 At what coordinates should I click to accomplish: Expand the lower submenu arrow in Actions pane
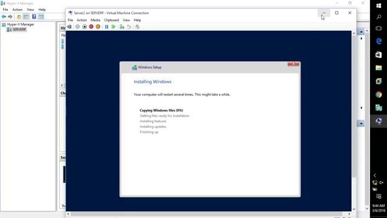click(x=362, y=108)
